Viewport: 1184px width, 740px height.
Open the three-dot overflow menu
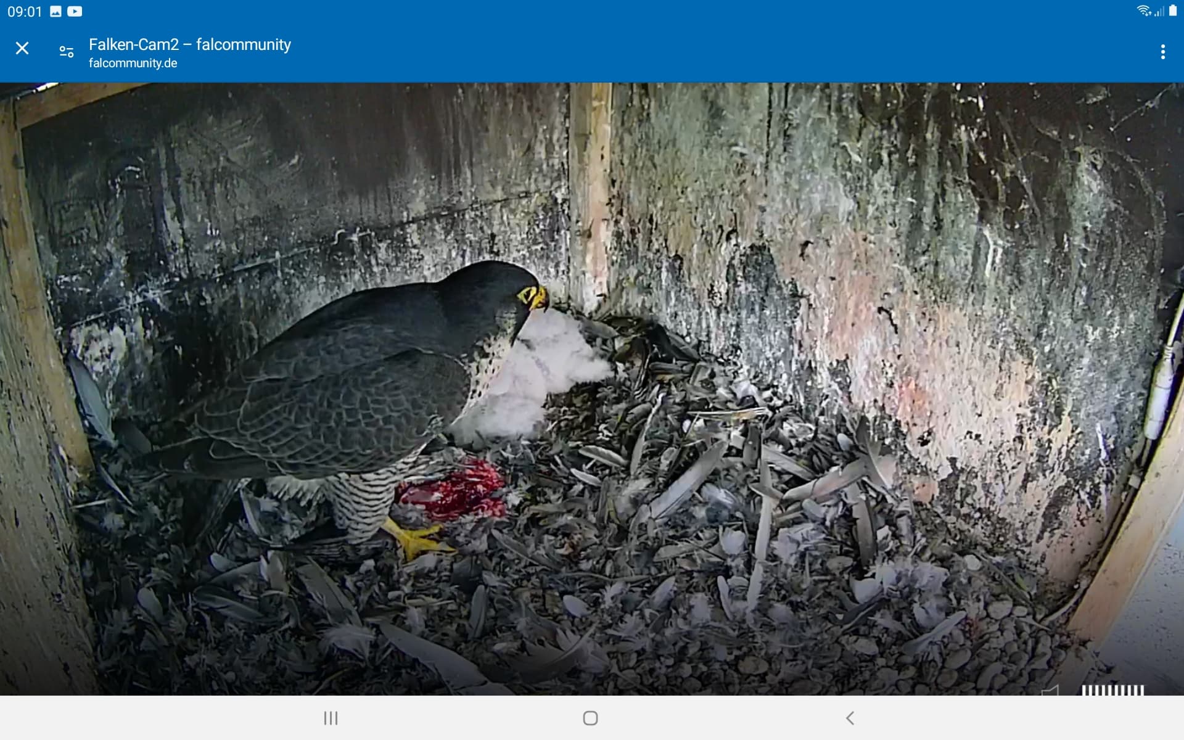coord(1162,52)
